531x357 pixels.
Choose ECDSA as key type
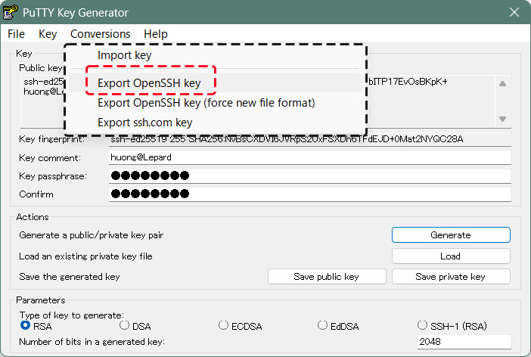223,325
